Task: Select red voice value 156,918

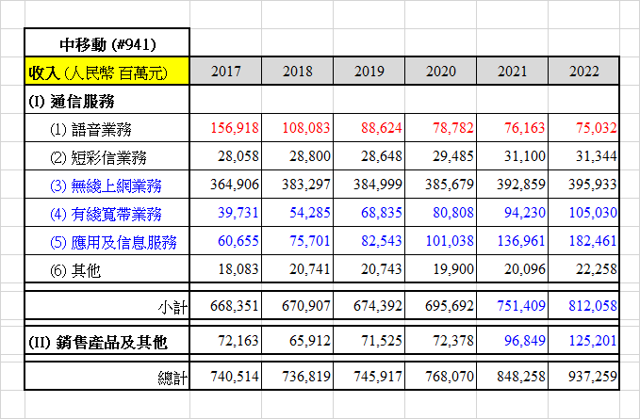Action: 235,128
